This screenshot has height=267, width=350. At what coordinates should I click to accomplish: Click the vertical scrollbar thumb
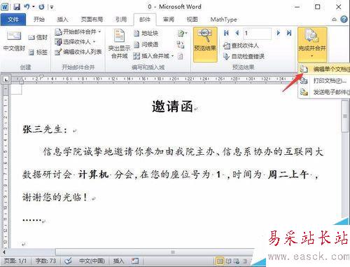345,116
